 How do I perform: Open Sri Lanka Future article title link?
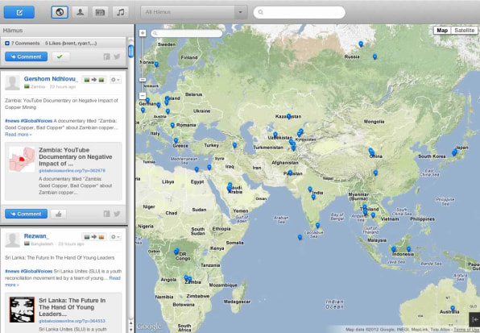click(72, 307)
